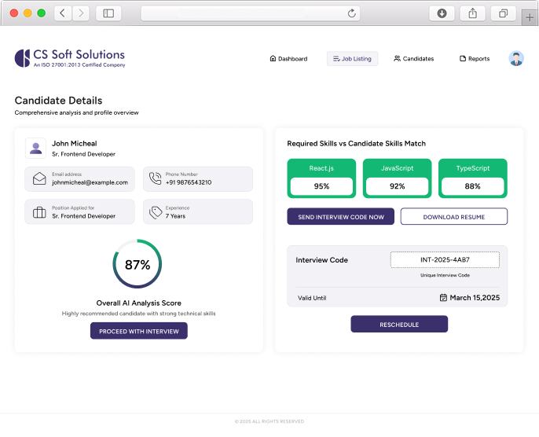This screenshot has height=437, width=539.
Task: Click the experience tag icon
Action: [156, 212]
